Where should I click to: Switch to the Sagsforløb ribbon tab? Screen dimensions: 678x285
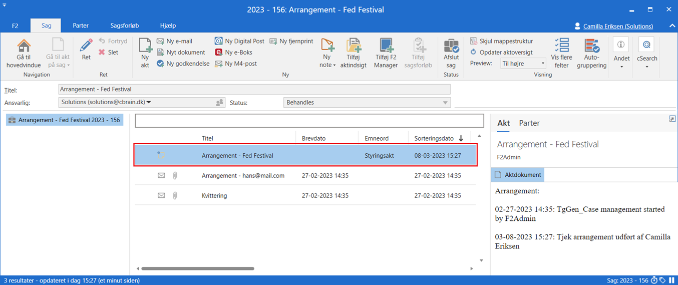(125, 26)
